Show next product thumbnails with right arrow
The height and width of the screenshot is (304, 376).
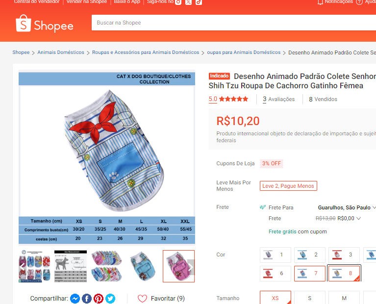click(191, 266)
